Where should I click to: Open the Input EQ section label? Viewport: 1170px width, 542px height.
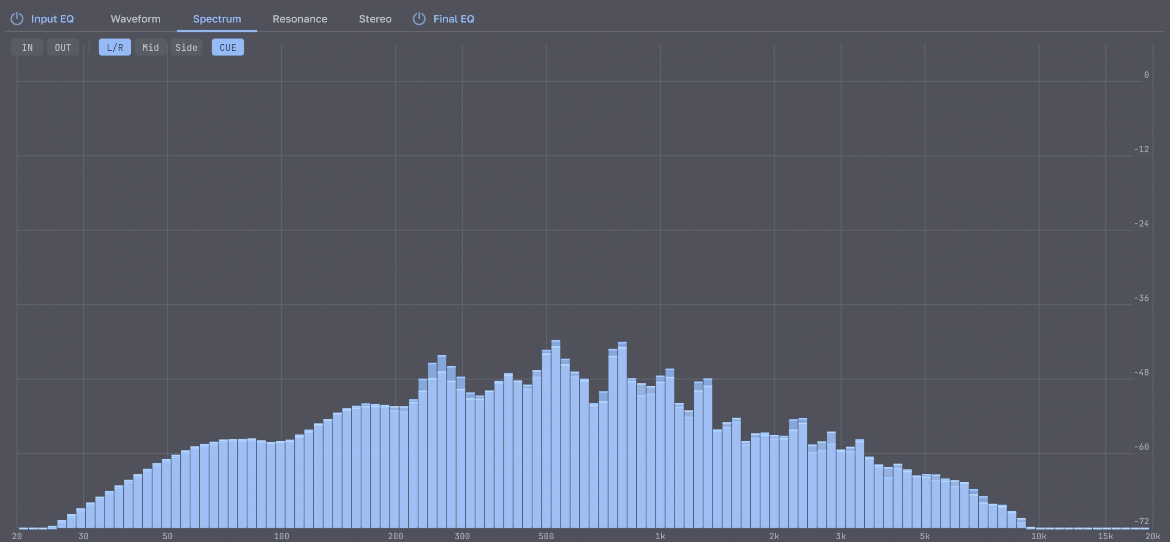click(x=52, y=19)
